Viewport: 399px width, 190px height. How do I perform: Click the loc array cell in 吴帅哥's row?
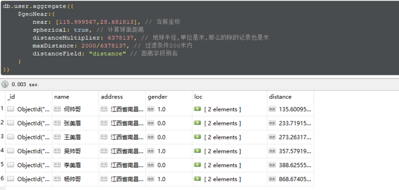pyautogui.click(x=229, y=151)
